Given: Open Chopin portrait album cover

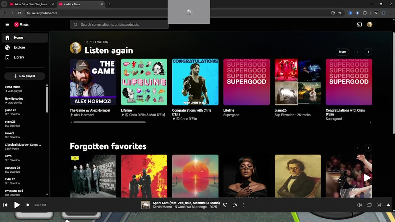Looking at the screenshot, I should pos(298,176).
